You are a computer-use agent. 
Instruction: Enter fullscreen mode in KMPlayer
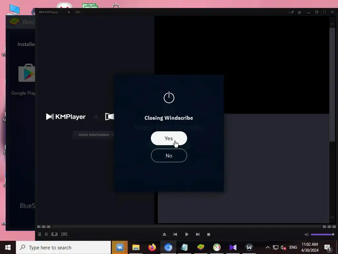(324, 12)
